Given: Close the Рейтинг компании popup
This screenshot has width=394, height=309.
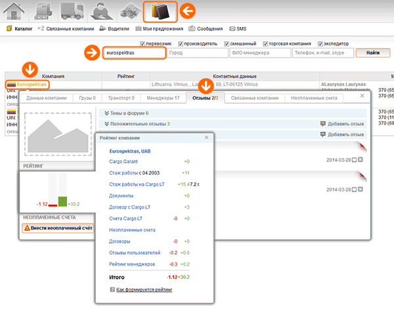Looking at the screenshot, I should [x=206, y=138].
